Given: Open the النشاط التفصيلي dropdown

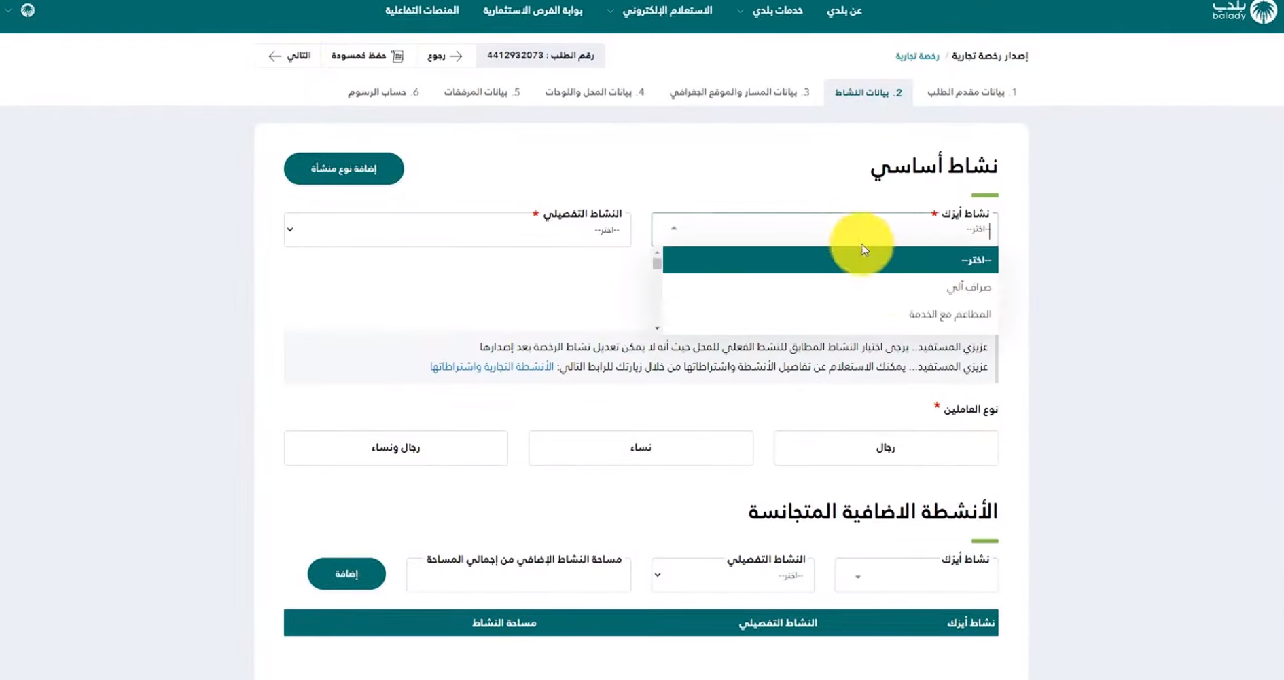Looking at the screenshot, I should 457,229.
